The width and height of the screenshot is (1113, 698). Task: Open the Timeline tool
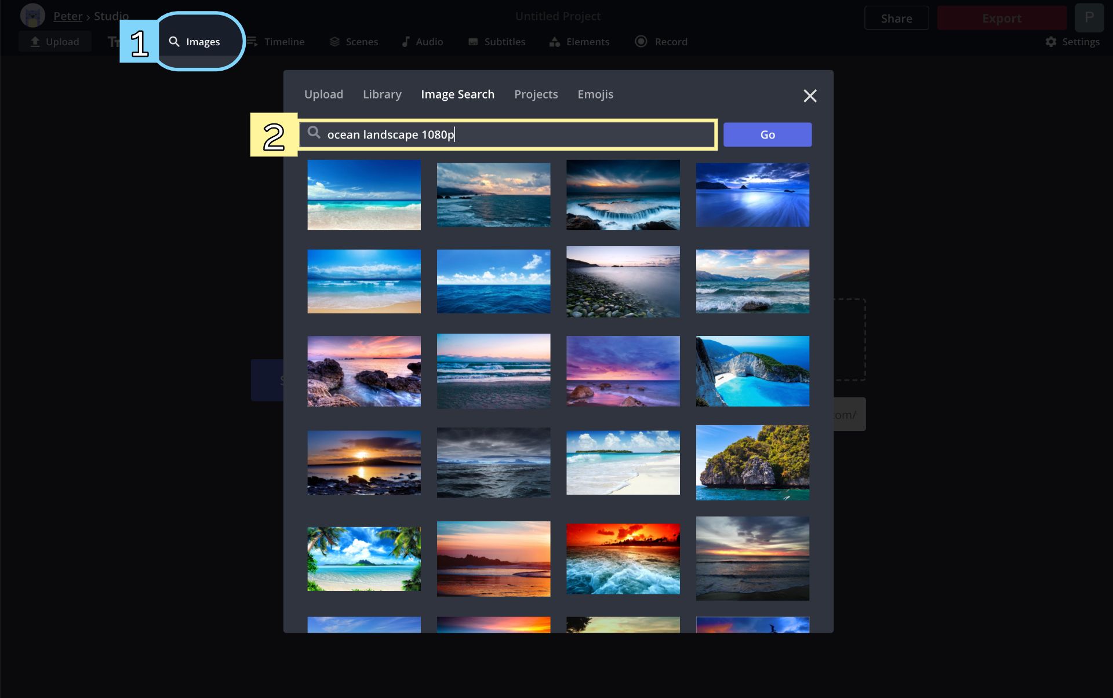coord(276,42)
